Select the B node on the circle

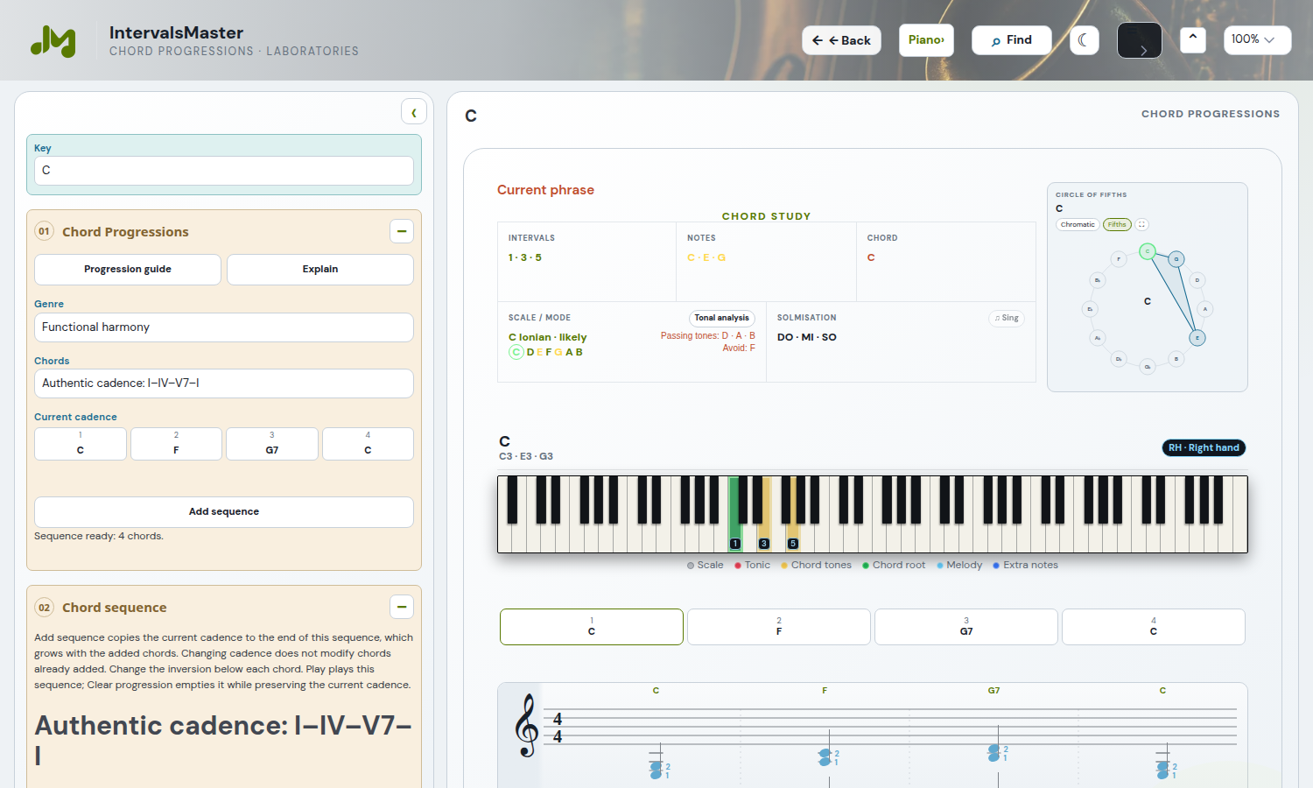pos(1176,359)
